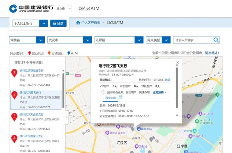232x153 pixels.
Task: Select result pin number 4
Action: 14,139
